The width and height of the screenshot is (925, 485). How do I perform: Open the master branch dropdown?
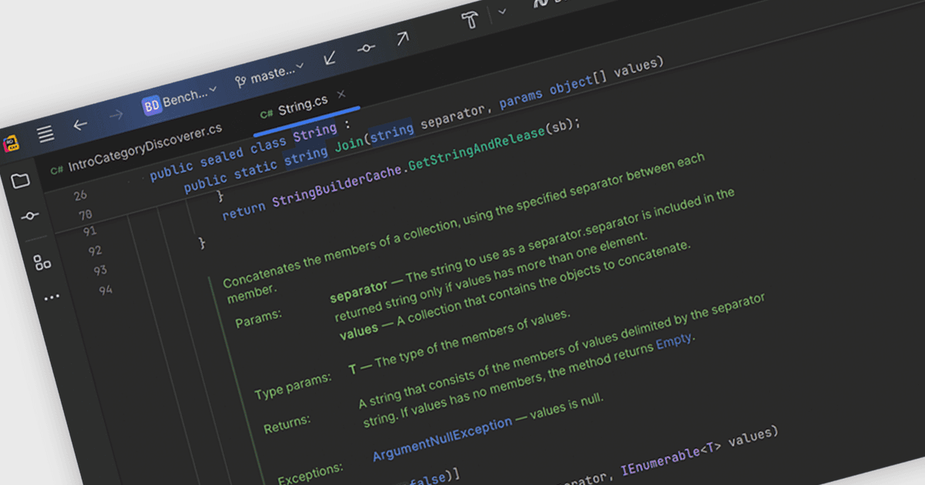tap(270, 75)
